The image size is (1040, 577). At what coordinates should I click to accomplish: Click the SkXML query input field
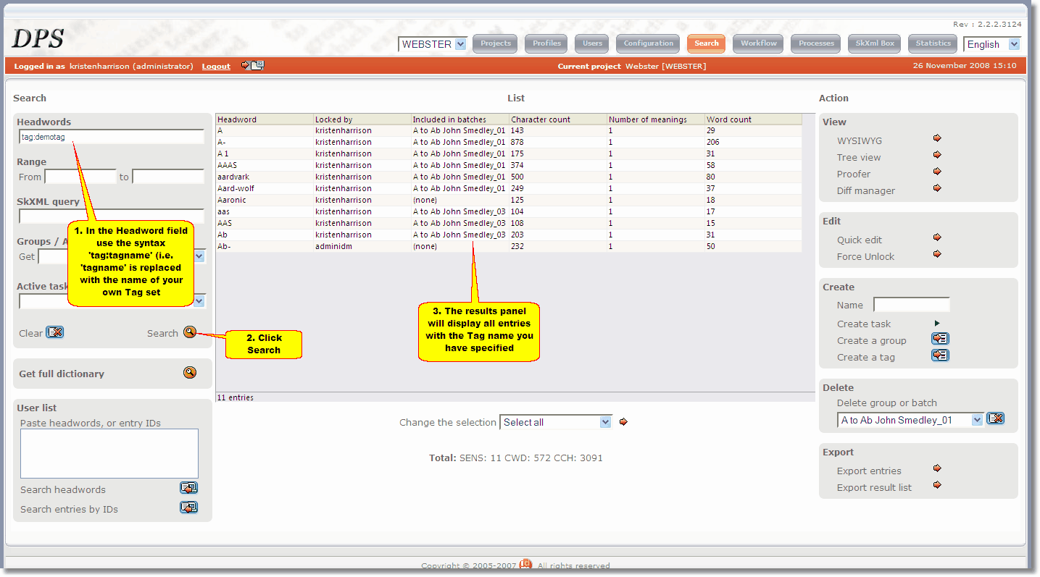pyautogui.click(x=112, y=216)
